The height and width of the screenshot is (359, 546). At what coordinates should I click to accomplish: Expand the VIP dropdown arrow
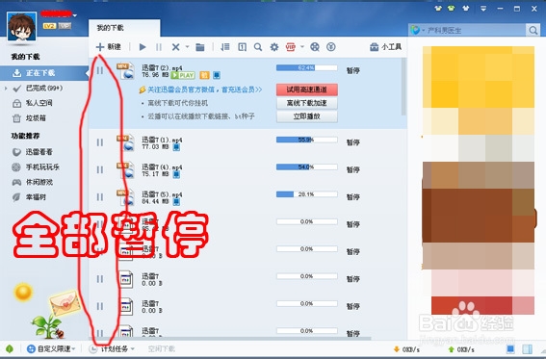click(302, 46)
